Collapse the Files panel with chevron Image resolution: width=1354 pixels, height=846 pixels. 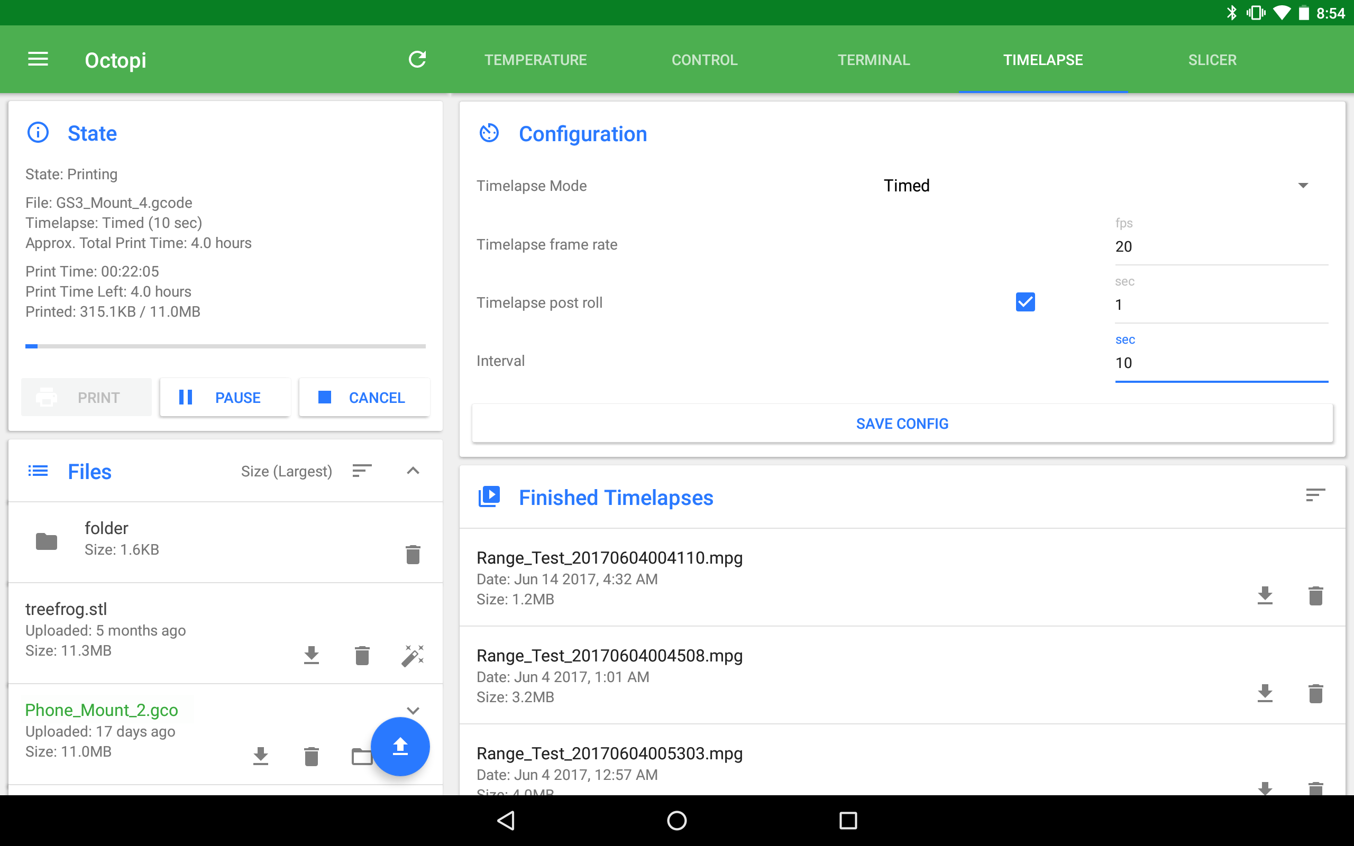click(413, 471)
